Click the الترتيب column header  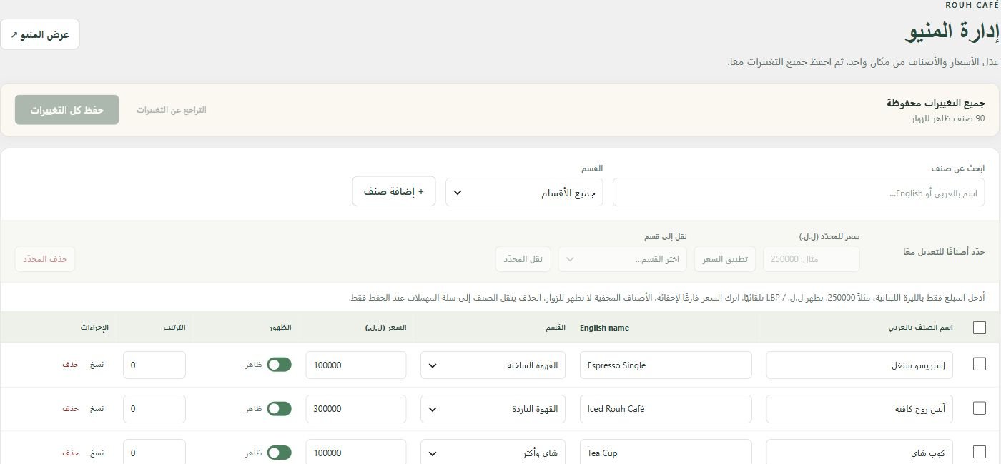174,328
